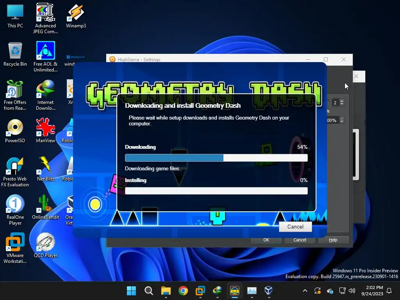Open the volume control tray icon
The image size is (400, 300).
(352, 291)
